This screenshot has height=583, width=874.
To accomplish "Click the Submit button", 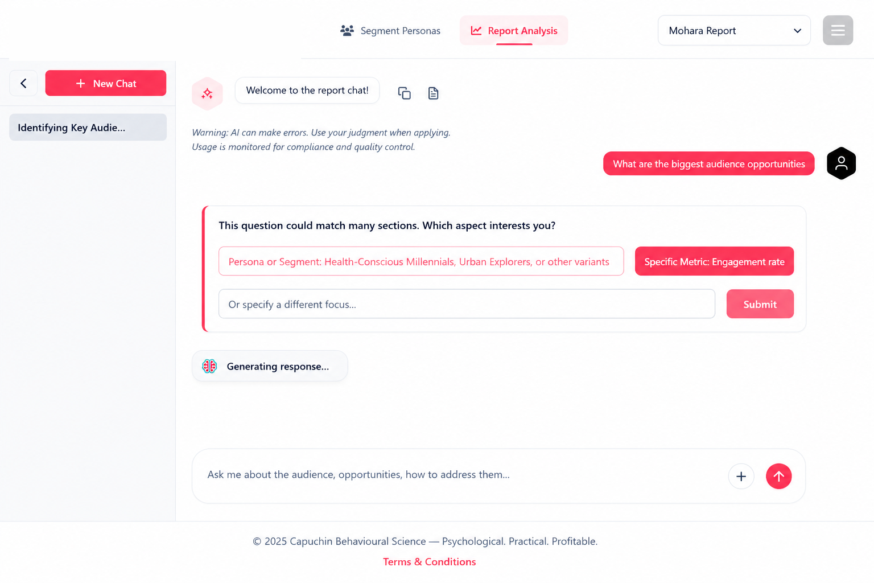I will 760,303.
